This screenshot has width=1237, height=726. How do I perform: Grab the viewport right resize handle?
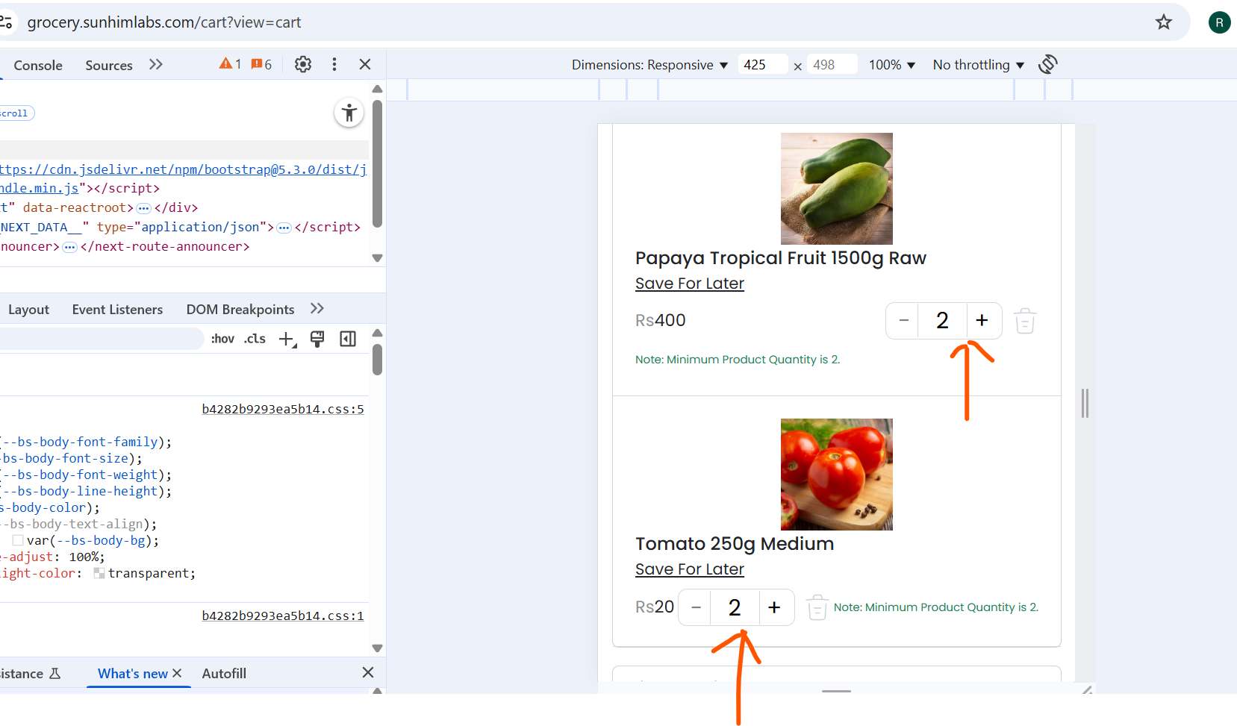click(x=1085, y=403)
